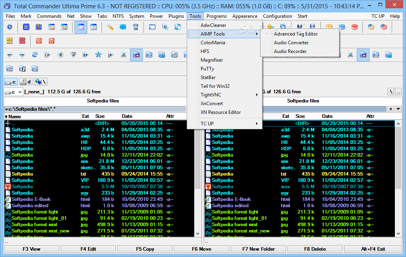The width and height of the screenshot is (406, 257).
Task: Toggle the highlighted list-view window button
Action: (x=81, y=27)
